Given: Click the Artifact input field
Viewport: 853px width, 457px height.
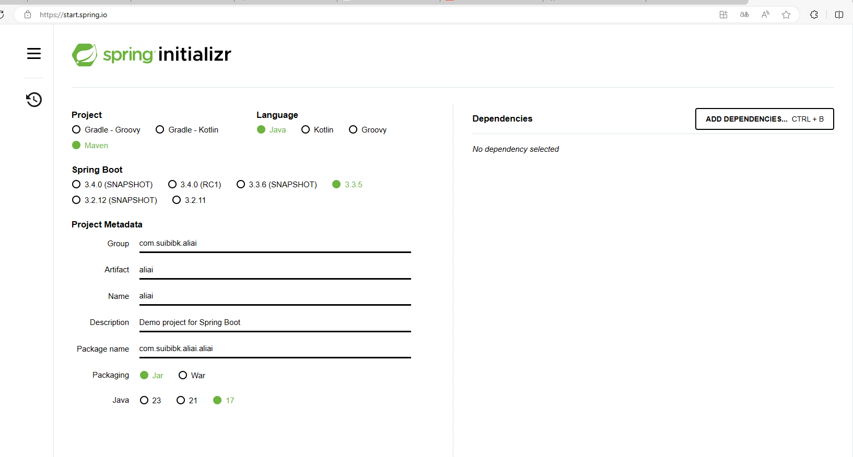Looking at the screenshot, I should [x=275, y=270].
